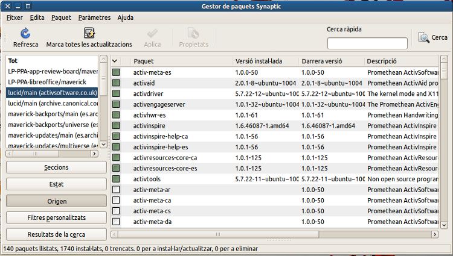The image size is (453, 256).
Task: Click the Cerca magnifier icon
Action: pos(423,37)
